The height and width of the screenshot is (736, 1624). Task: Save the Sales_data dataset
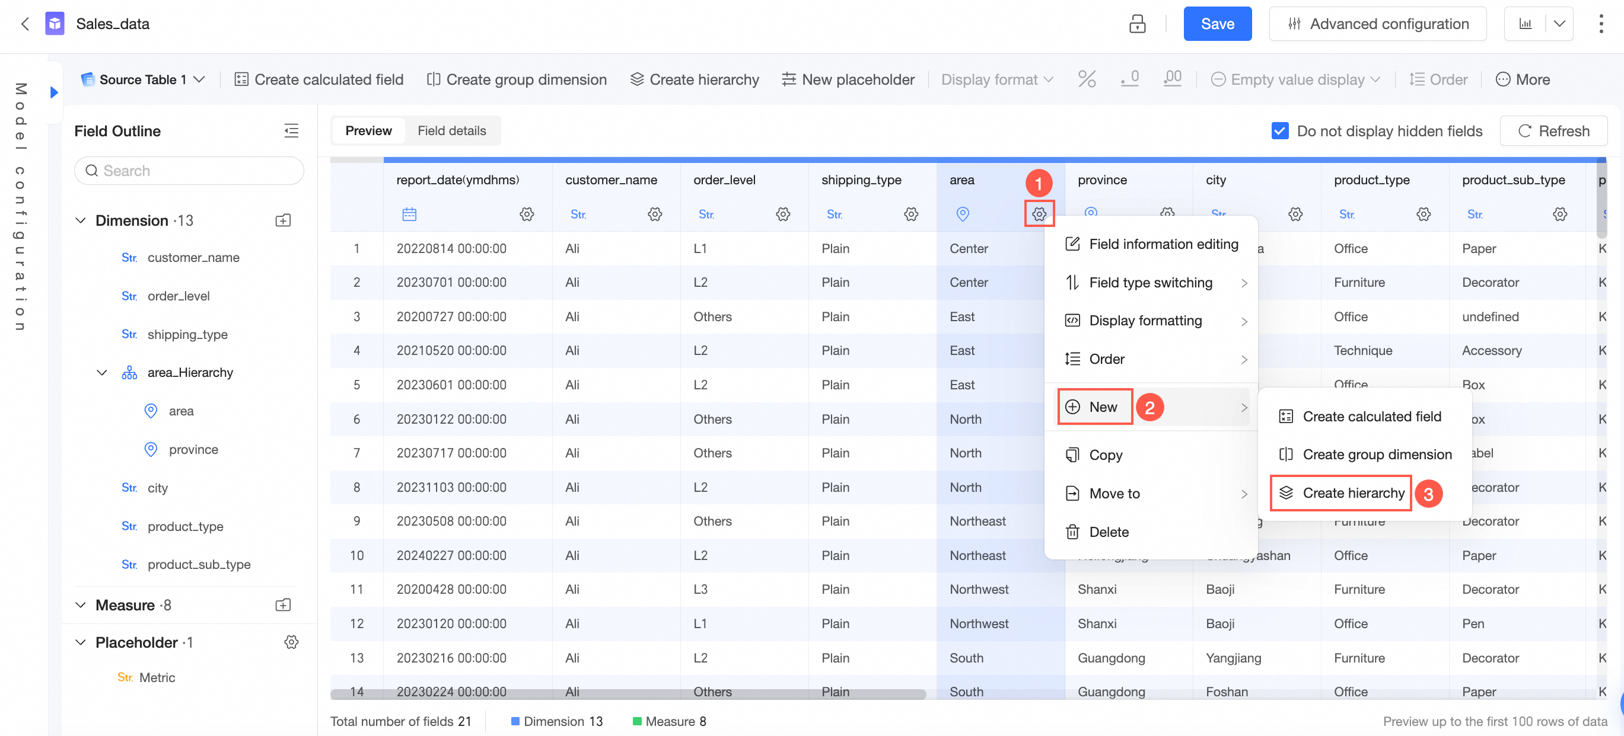point(1217,24)
